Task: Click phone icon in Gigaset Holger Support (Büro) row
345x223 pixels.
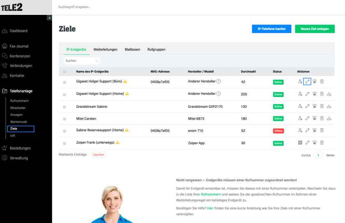Action: click(x=315, y=82)
